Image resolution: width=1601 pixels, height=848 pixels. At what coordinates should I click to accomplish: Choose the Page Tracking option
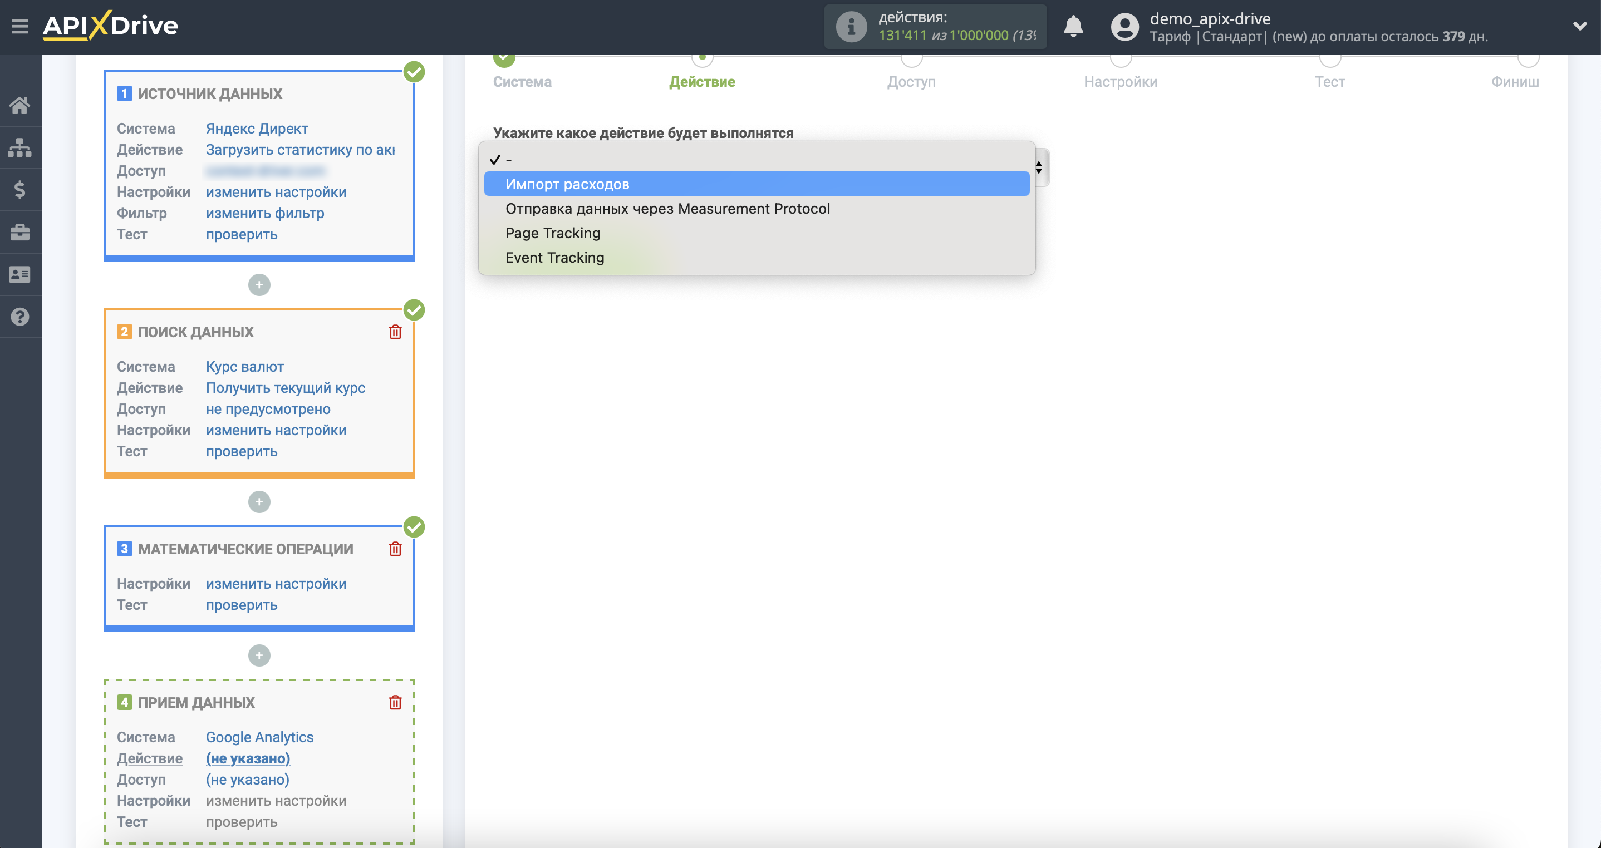pos(757,233)
